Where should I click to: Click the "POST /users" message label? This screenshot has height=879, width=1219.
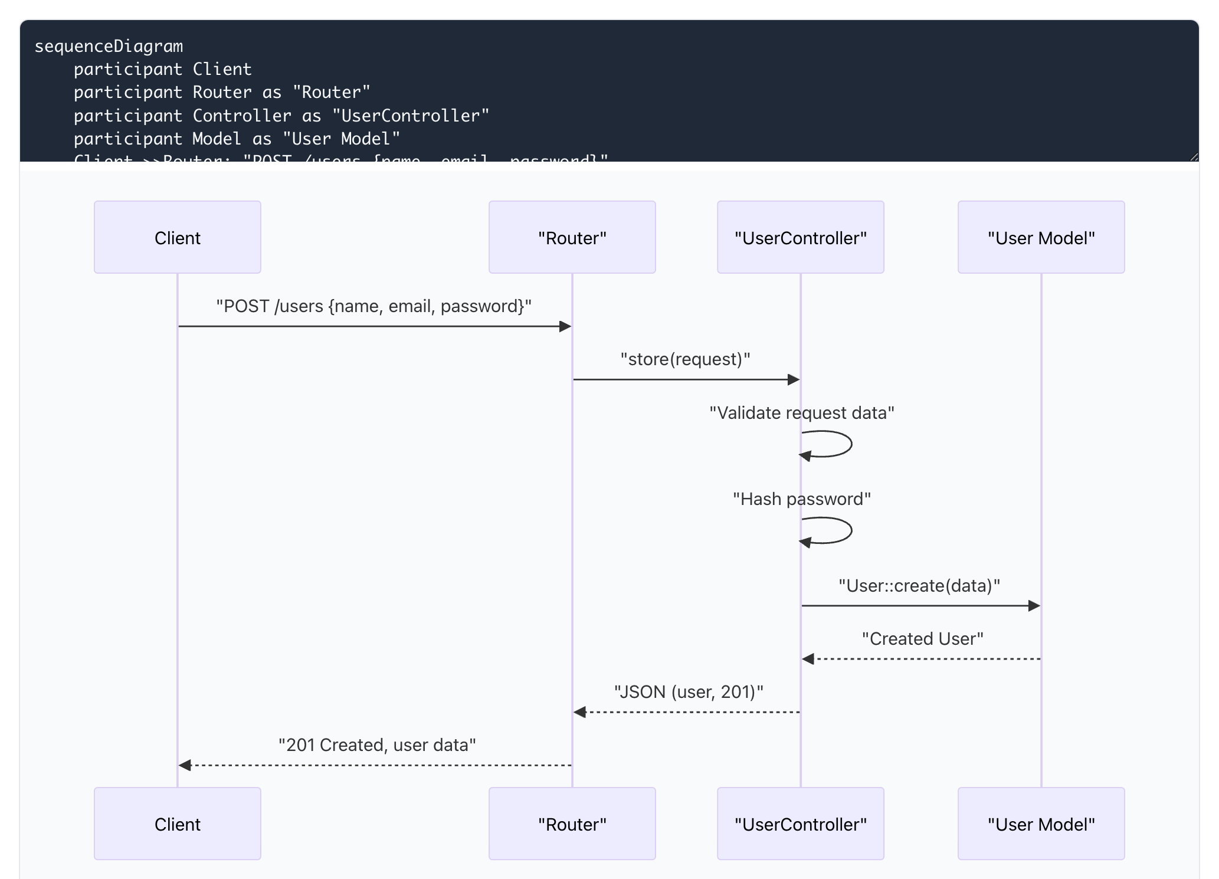(x=373, y=306)
